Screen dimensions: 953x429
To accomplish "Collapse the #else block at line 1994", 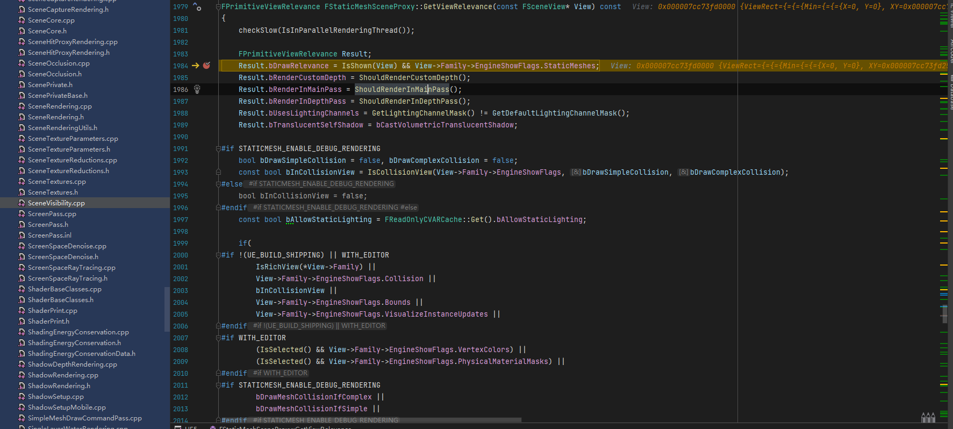I will click(x=218, y=184).
